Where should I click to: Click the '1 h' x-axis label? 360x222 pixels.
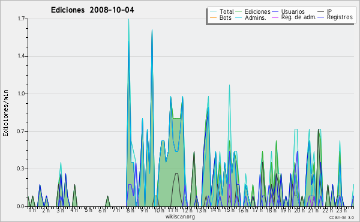pyautogui.click(x=32, y=210)
